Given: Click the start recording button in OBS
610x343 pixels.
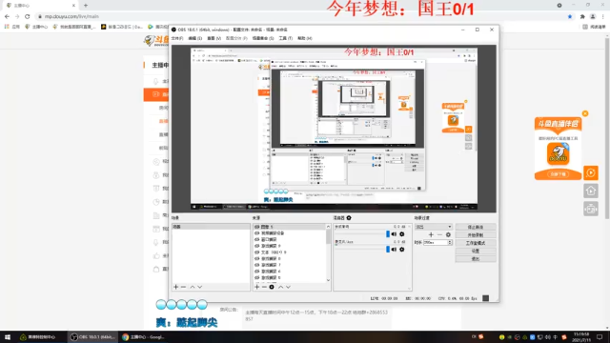Looking at the screenshot, I should click(476, 235).
